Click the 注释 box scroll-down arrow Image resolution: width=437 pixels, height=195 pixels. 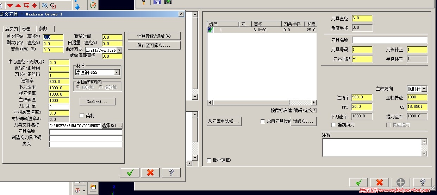[x=424, y=154]
